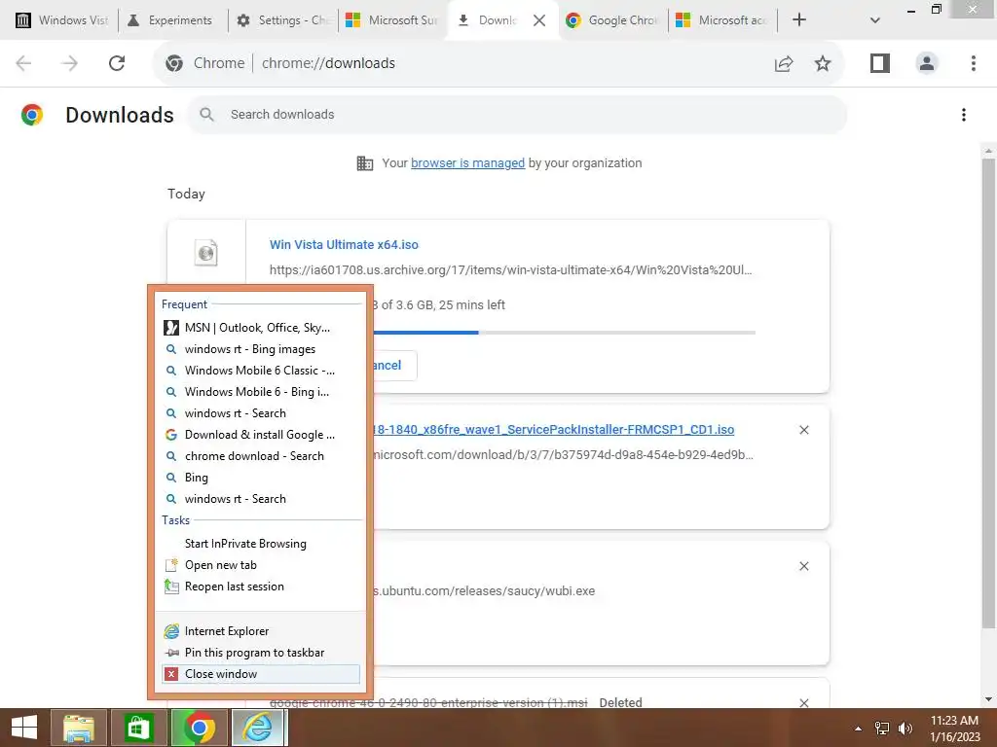
Task: Click the Internet Explorer taskbar icon
Action: point(258,728)
